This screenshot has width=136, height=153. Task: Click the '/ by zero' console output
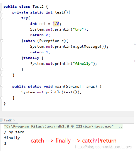[14, 132]
